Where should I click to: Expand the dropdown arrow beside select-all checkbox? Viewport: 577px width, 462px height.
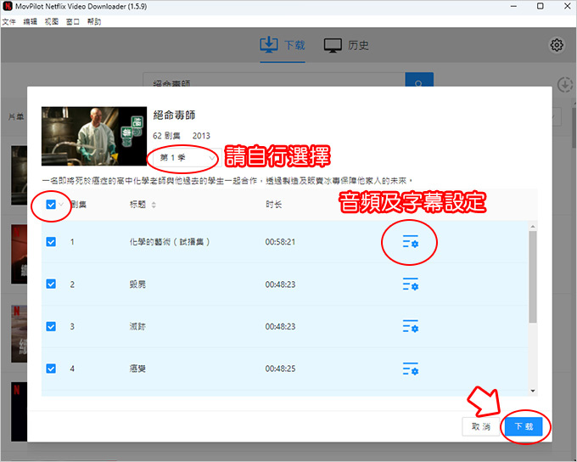pos(61,205)
